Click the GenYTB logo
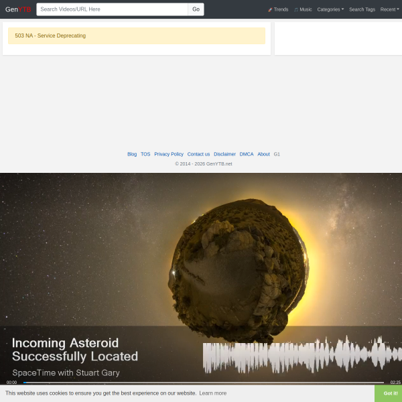Viewport: 402px width, 402px height. tap(18, 9)
